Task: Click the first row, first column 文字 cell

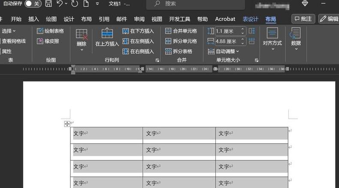Action: point(106,135)
